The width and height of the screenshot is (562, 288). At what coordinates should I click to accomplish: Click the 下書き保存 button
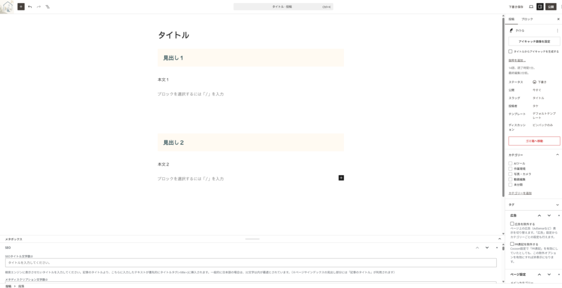click(x=516, y=7)
